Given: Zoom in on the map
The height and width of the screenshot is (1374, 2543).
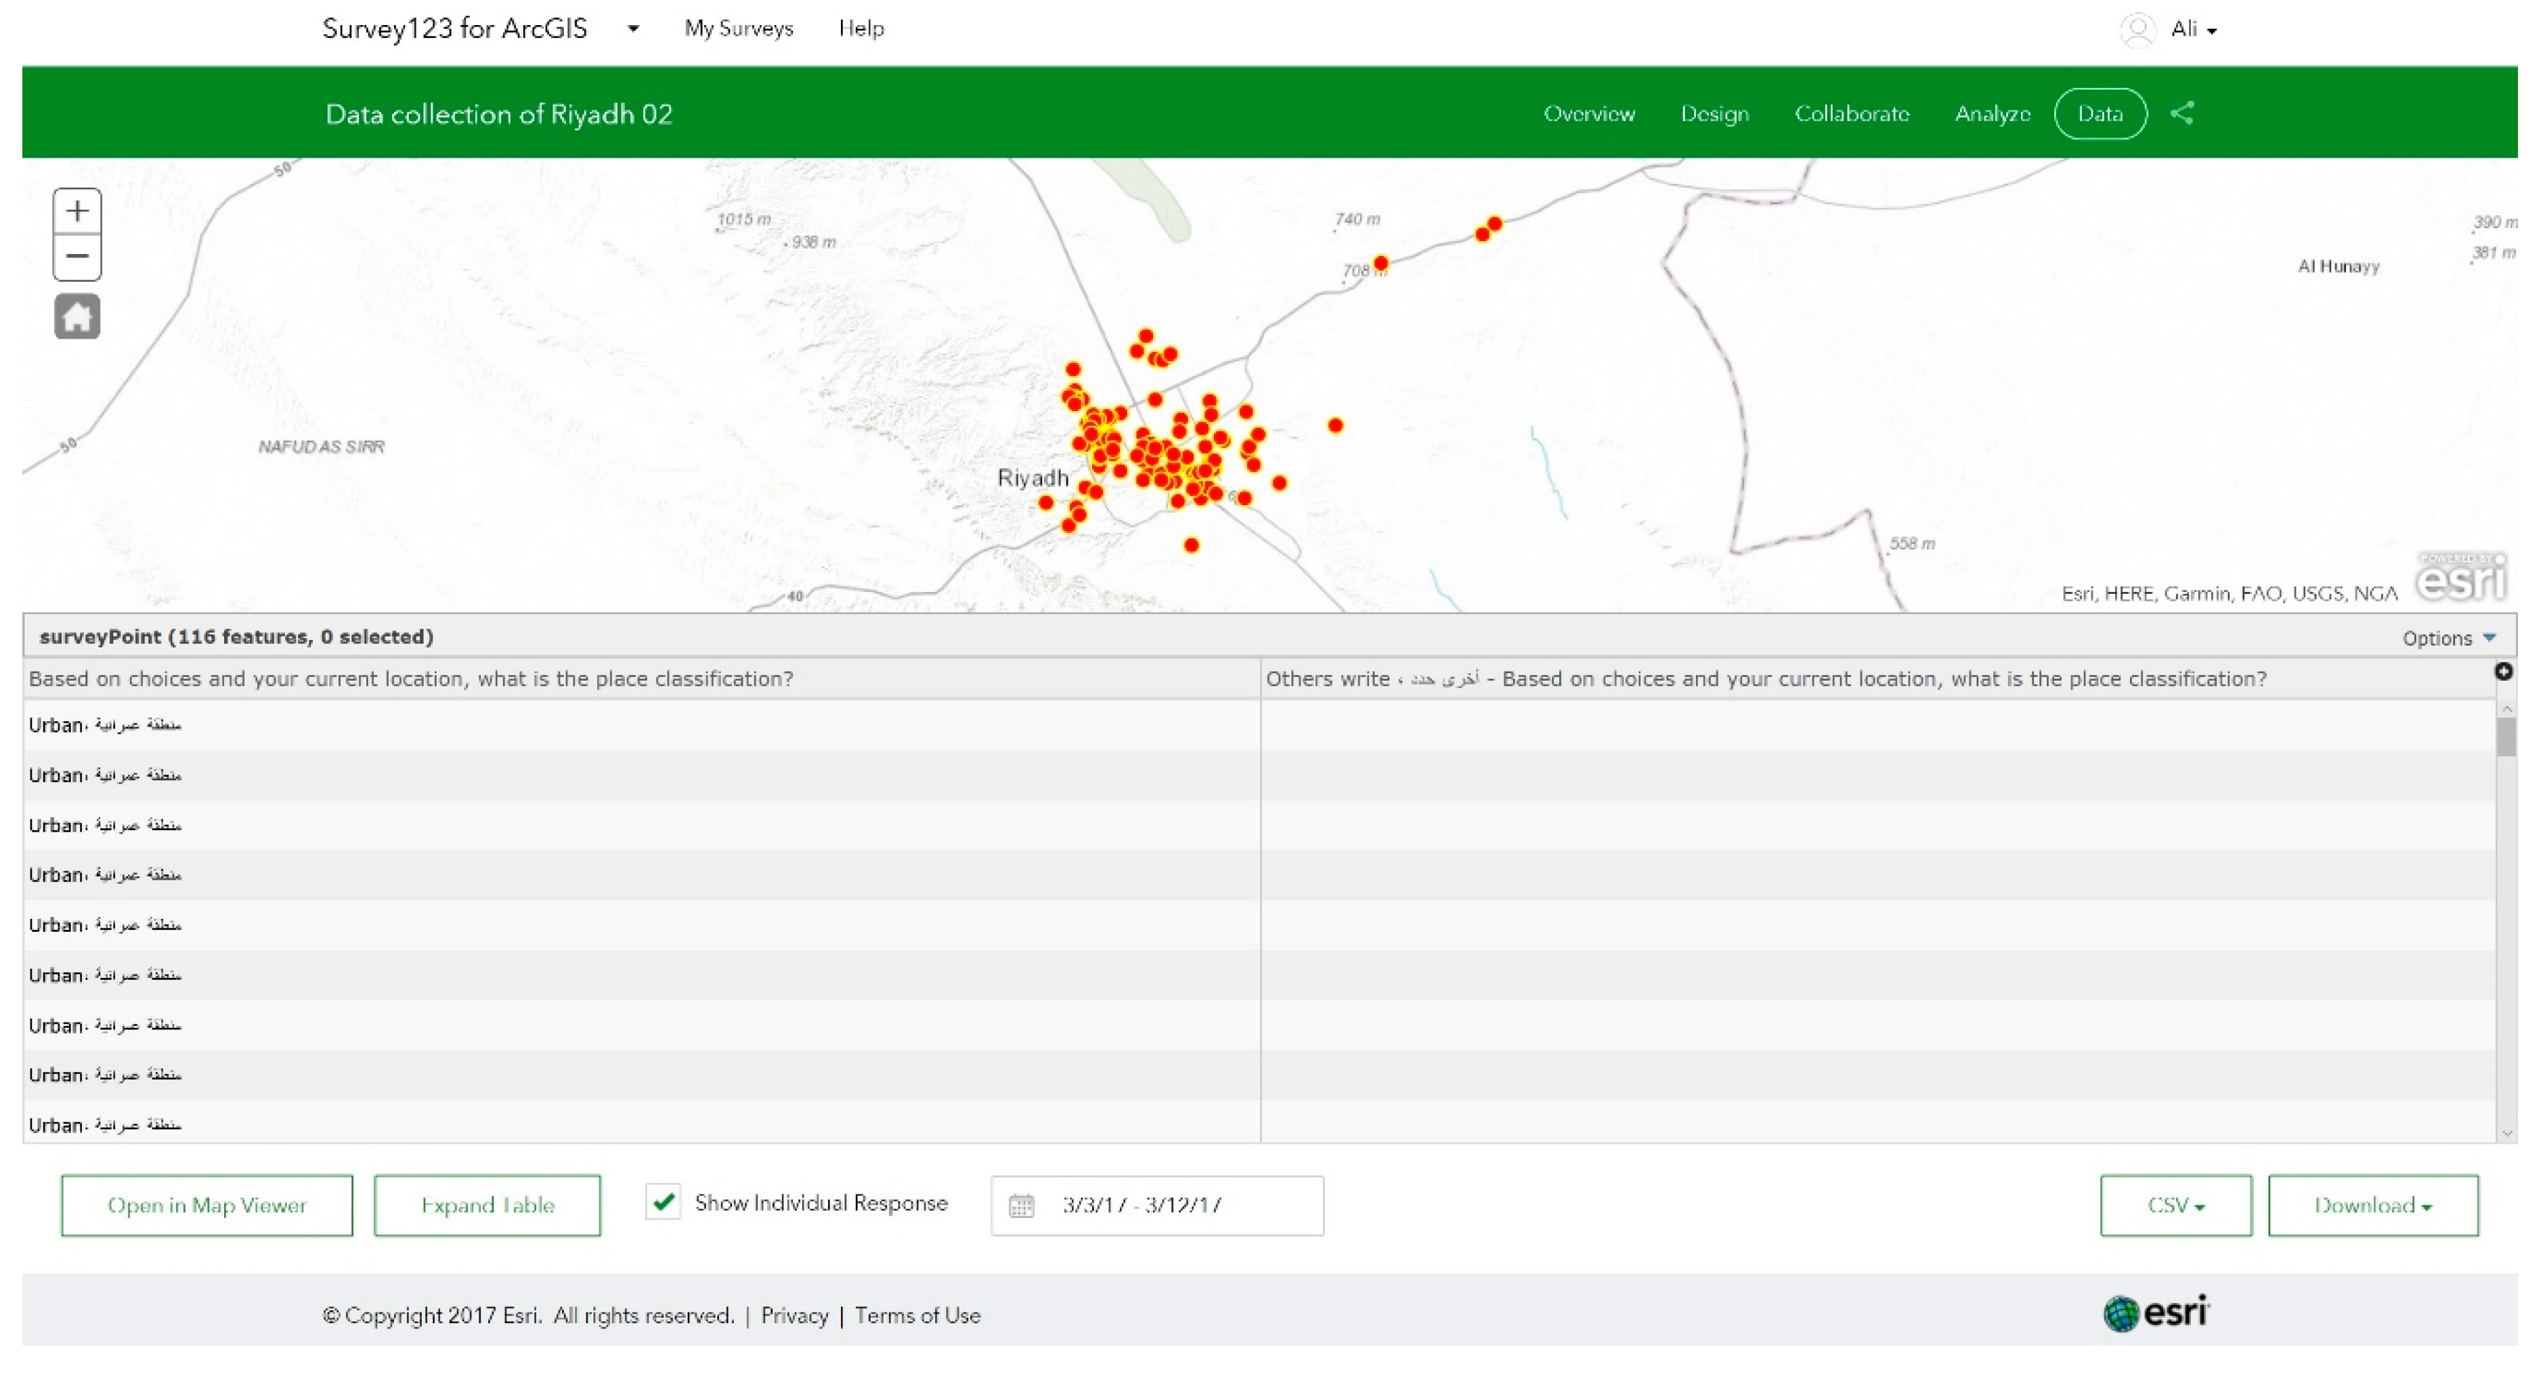Looking at the screenshot, I should [x=77, y=211].
